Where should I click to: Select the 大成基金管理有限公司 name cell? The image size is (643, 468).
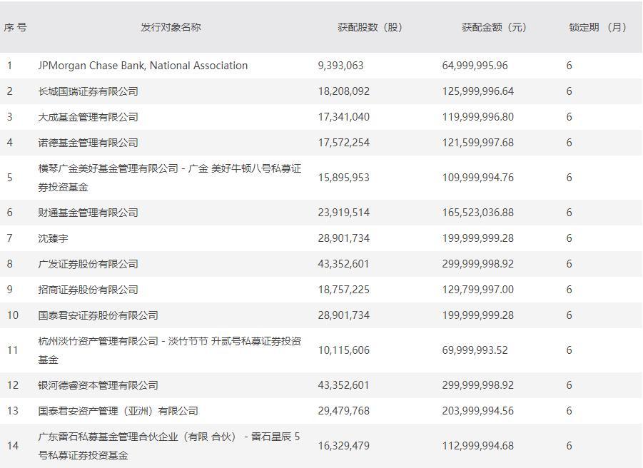pyautogui.click(x=88, y=117)
